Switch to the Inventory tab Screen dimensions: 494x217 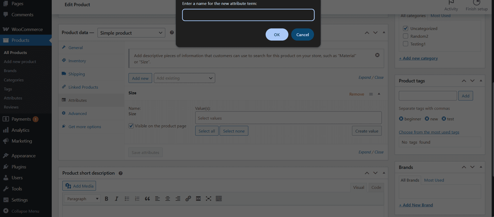[77, 61]
